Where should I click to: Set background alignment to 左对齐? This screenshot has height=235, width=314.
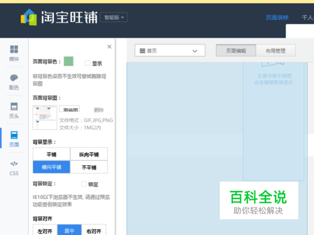pyautogui.click(x=45, y=230)
